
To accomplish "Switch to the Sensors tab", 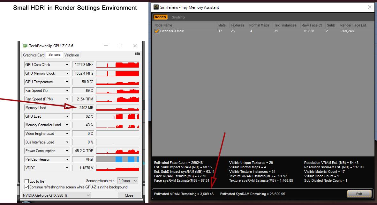I will [55, 55].
